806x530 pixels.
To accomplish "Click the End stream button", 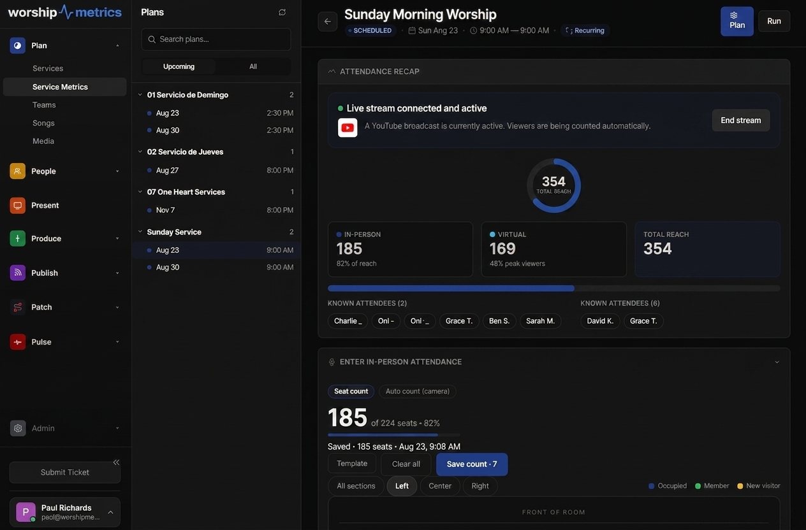I will tap(741, 120).
